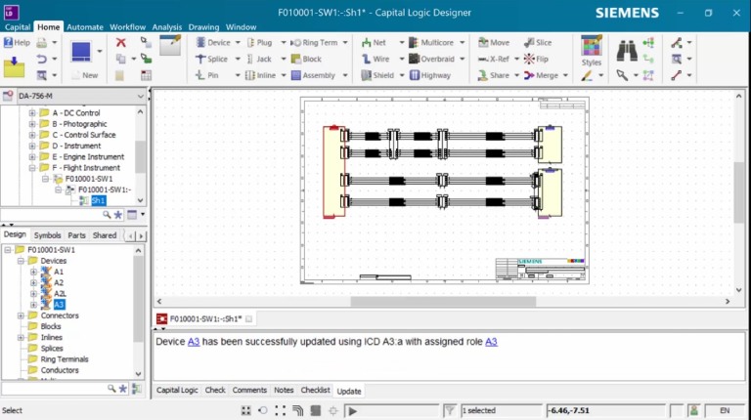Click the binoculars find icon
The image size is (751, 420).
click(627, 47)
